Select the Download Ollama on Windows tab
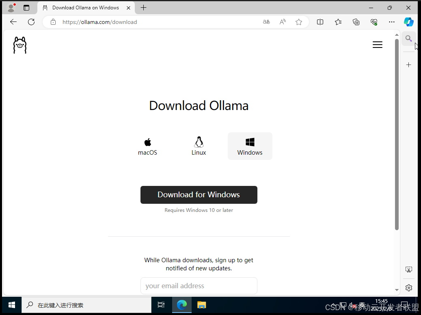The height and width of the screenshot is (315, 421). 86,8
